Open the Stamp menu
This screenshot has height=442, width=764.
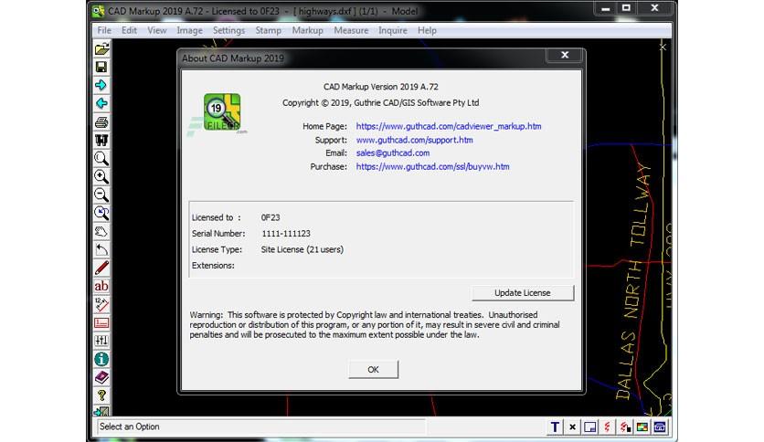click(269, 30)
